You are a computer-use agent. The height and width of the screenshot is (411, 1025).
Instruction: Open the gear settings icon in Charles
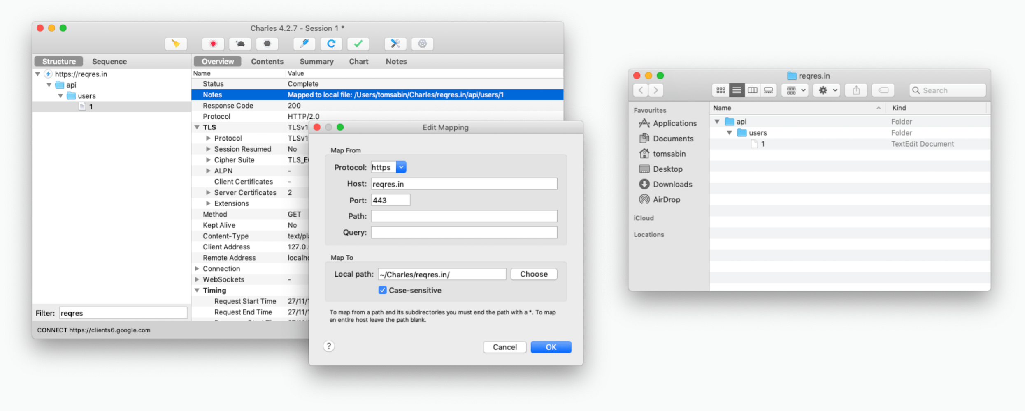click(x=423, y=44)
